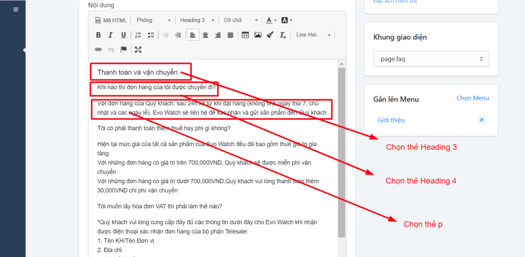Insert an image

pos(258,35)
